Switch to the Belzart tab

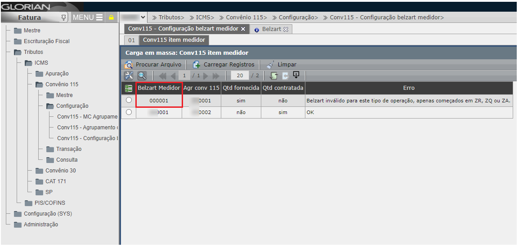(272, 29)
